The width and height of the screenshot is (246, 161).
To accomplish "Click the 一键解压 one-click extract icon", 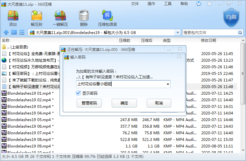I will (60, 15).
